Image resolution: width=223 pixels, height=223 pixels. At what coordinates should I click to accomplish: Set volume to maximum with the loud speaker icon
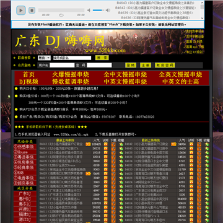(x=108, y=10)
